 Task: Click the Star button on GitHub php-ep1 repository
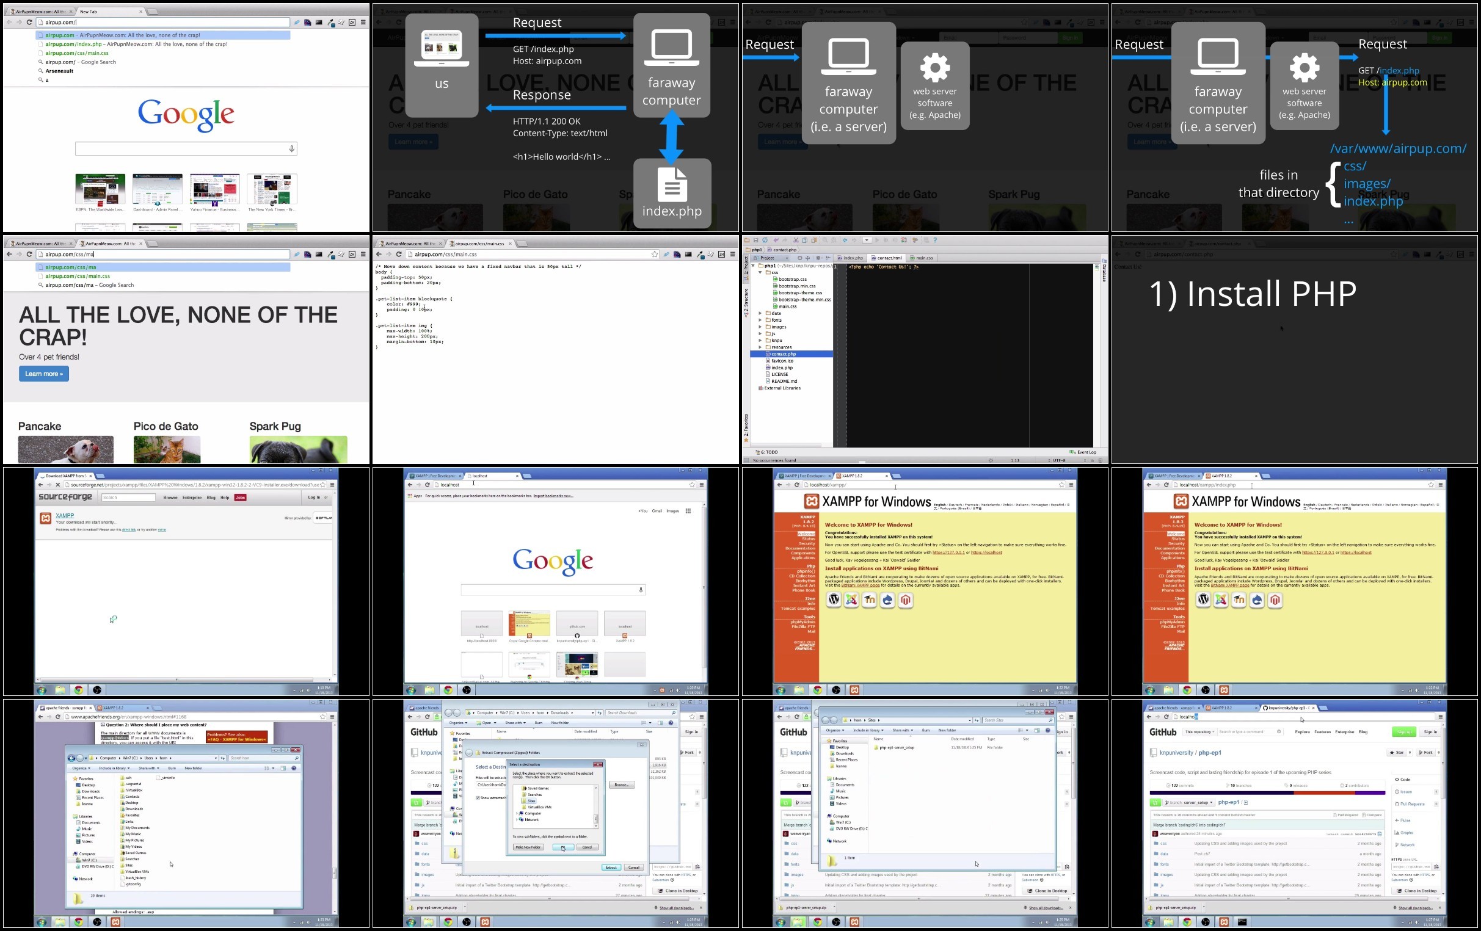1397,753
